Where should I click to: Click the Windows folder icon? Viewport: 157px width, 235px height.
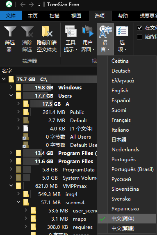(18, 87)
